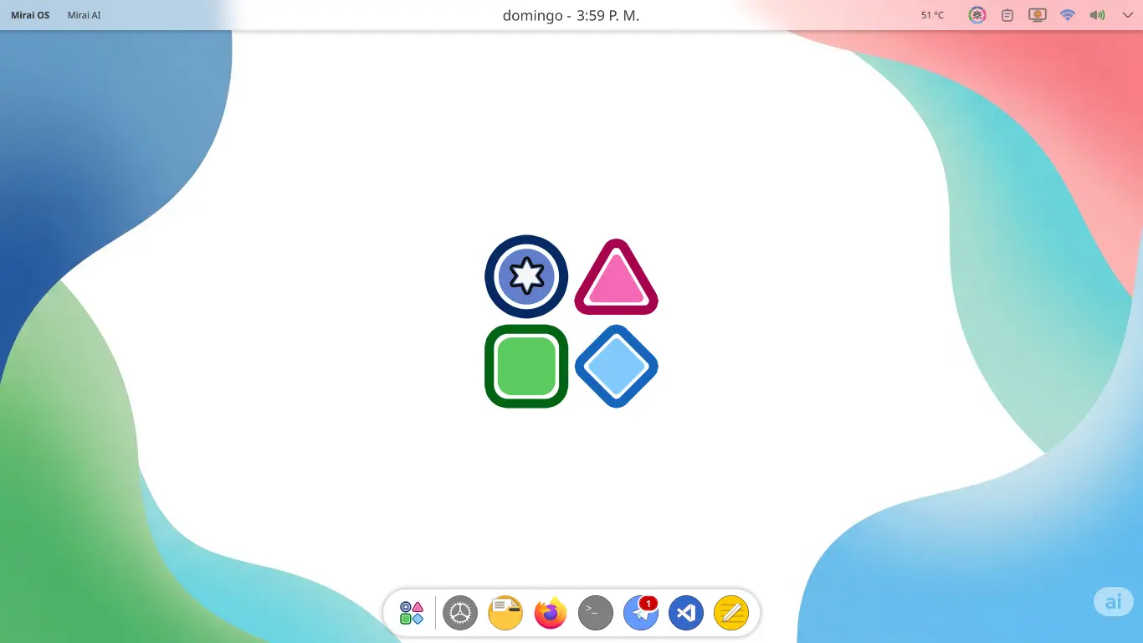Screen dimensions: 1143x643
Task: Open Telegram with the unread badge
Action: tap(641, 613)
